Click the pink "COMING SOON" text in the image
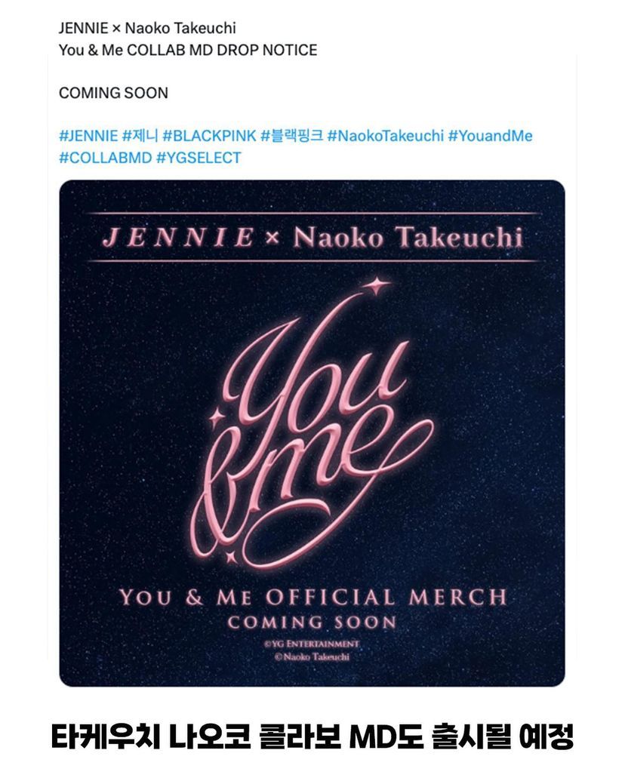The width and height of the screenshot is (625, 781). pyautogui.click(x=312, y=623)
